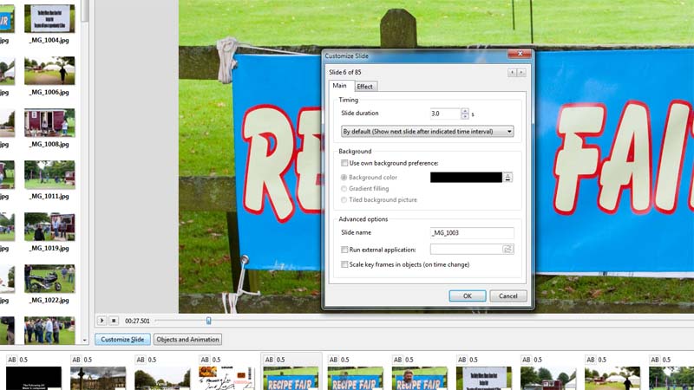Play the slideshow preview
The height and width of the screenshot is (390, 694).
point(101,321)
